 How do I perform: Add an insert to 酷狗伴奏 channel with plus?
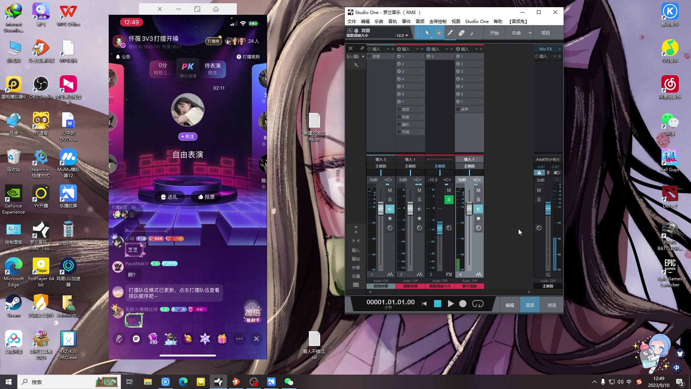393,49
